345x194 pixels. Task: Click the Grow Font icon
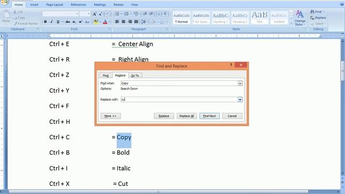tap(94, 14)
